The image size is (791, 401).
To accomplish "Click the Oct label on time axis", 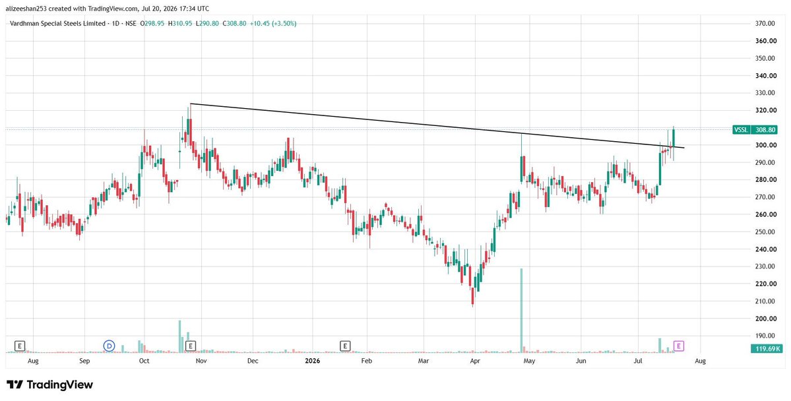I will 144,361.
